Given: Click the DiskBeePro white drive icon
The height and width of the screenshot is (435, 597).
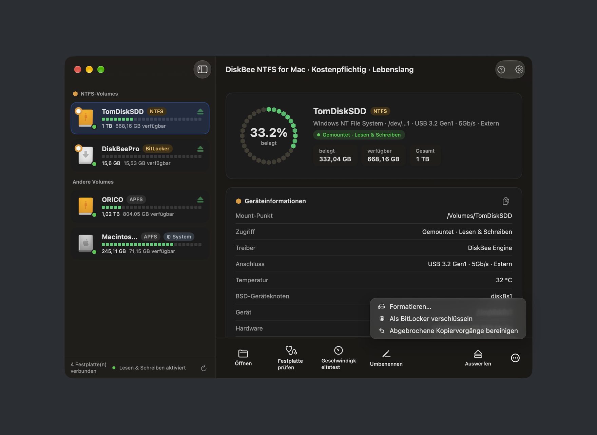Looking at the screenshot, I should tap(86, 155).
